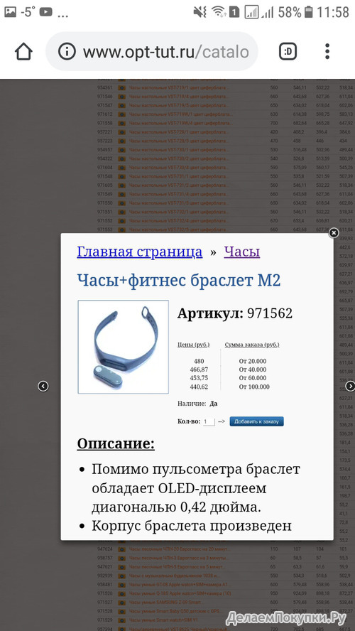The width and height of the screenshot is (355, 631).
Task: Open the Часы+фитнес браслет M2 title
Action: pos(178,281)
